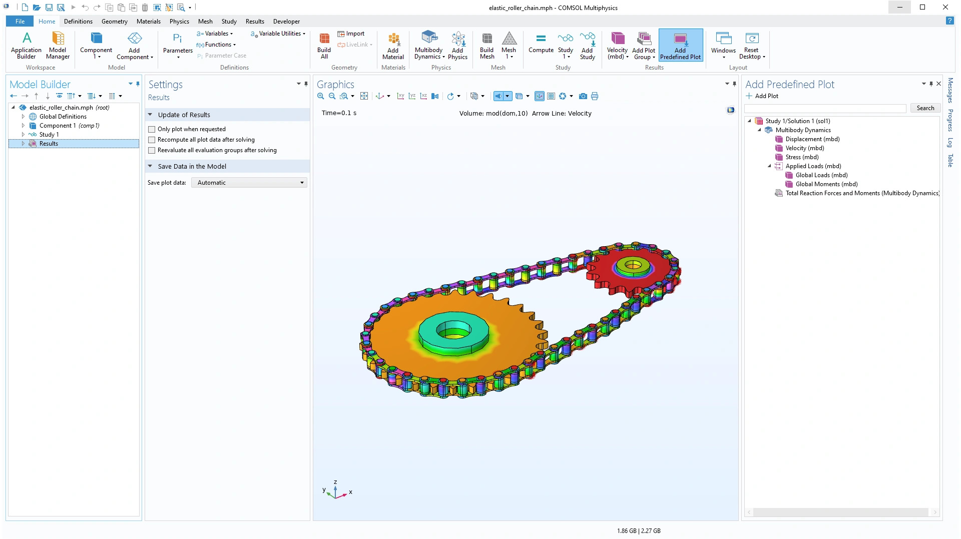
Task: Click the Add Plot button
Action: pyautogui.click(x=762, y=96)
